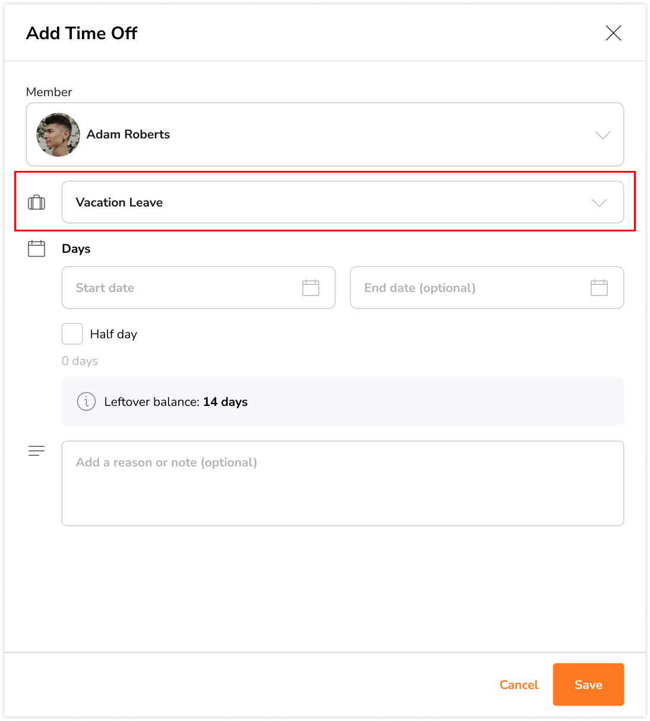
Task: Open the calendar picker in End date field
Action: coord(599,287)
